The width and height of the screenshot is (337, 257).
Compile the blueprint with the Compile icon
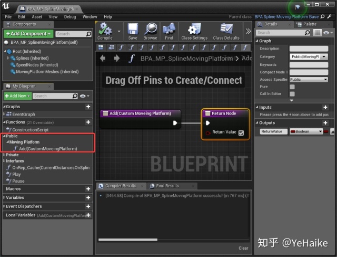105,31
